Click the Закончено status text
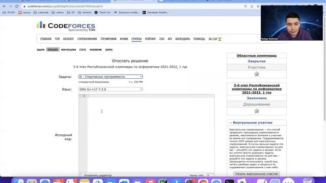Screen dimensions: 326x183 [x=257, y=98]
